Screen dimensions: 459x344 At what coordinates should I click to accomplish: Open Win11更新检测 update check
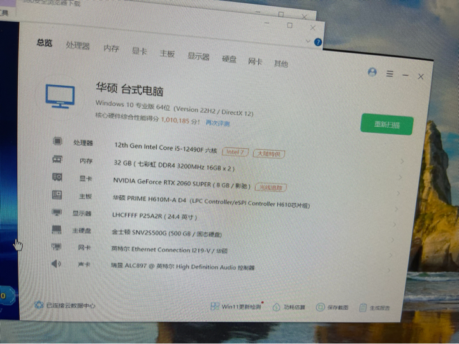[236, 306]
